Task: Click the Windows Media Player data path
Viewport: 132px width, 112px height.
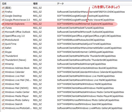Action: 90,96
